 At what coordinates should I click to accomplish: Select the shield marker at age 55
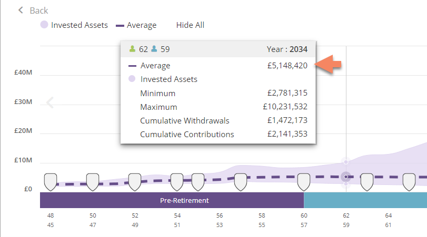(x=198, y=182)
